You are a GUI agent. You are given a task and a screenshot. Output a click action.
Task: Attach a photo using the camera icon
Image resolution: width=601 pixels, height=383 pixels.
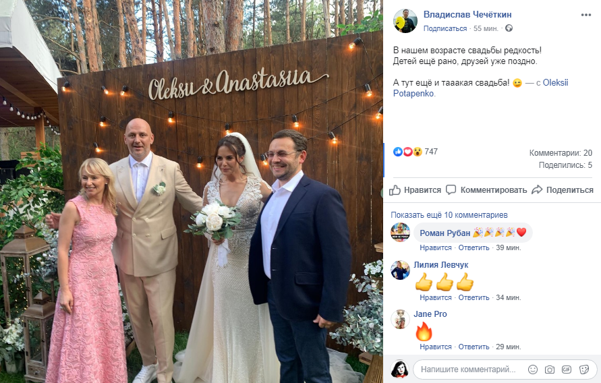pyautogui.click(x=550, y=370)
